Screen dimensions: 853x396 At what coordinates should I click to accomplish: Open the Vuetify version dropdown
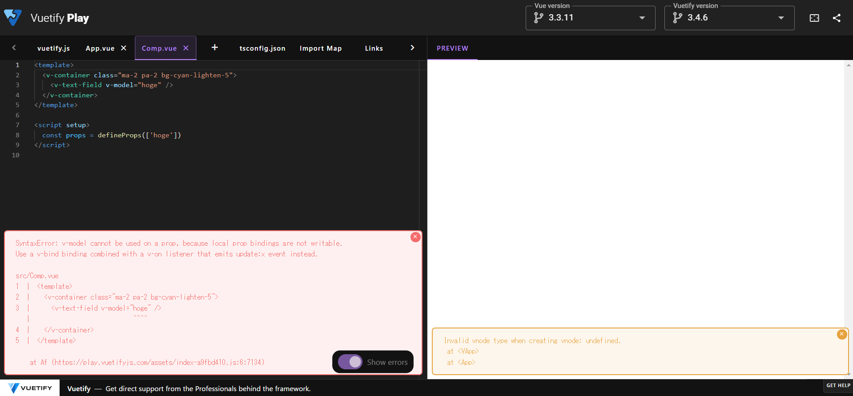(x=729, y=18)
